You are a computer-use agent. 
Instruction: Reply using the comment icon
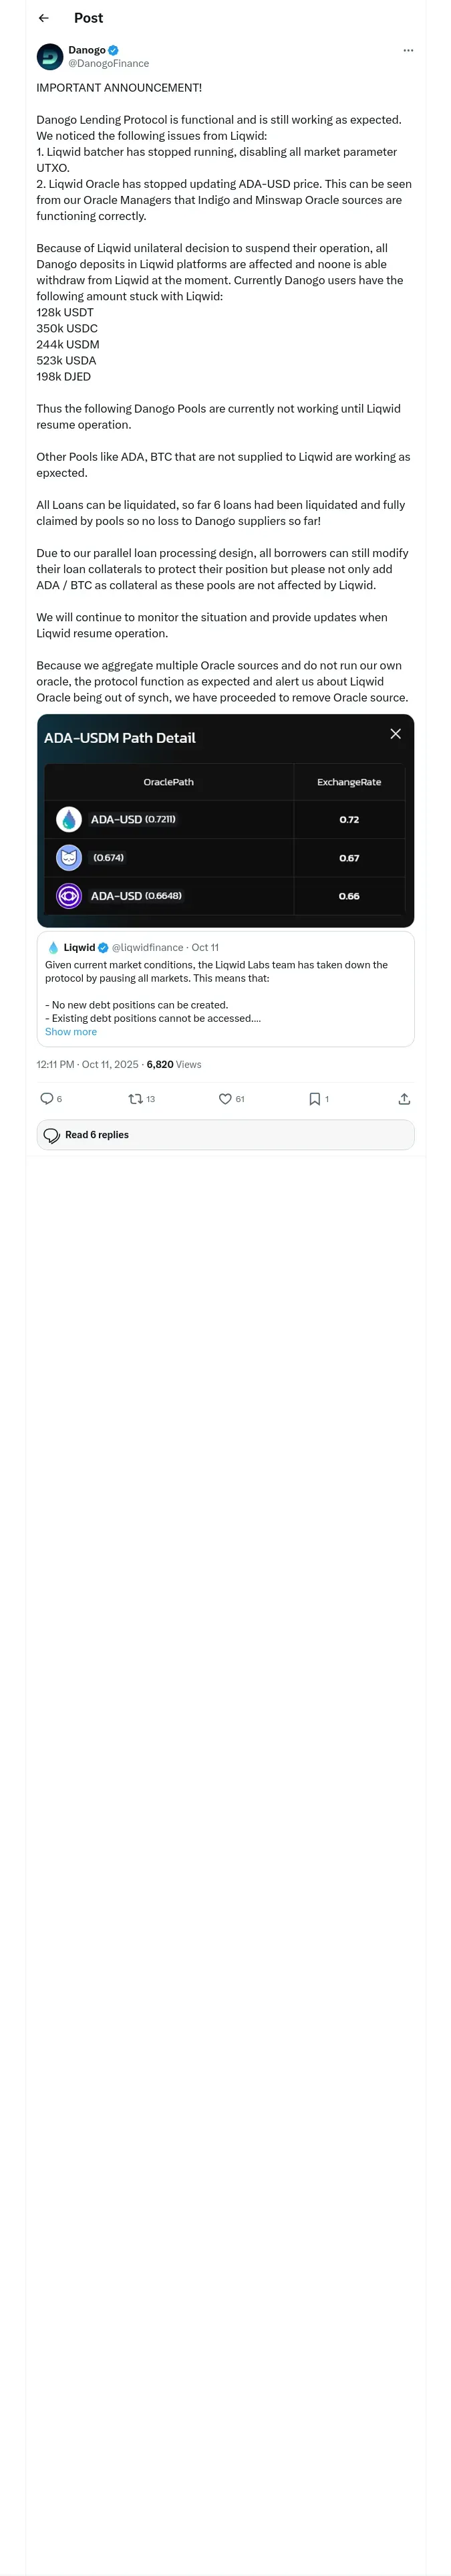click(x=47, y=1099)
